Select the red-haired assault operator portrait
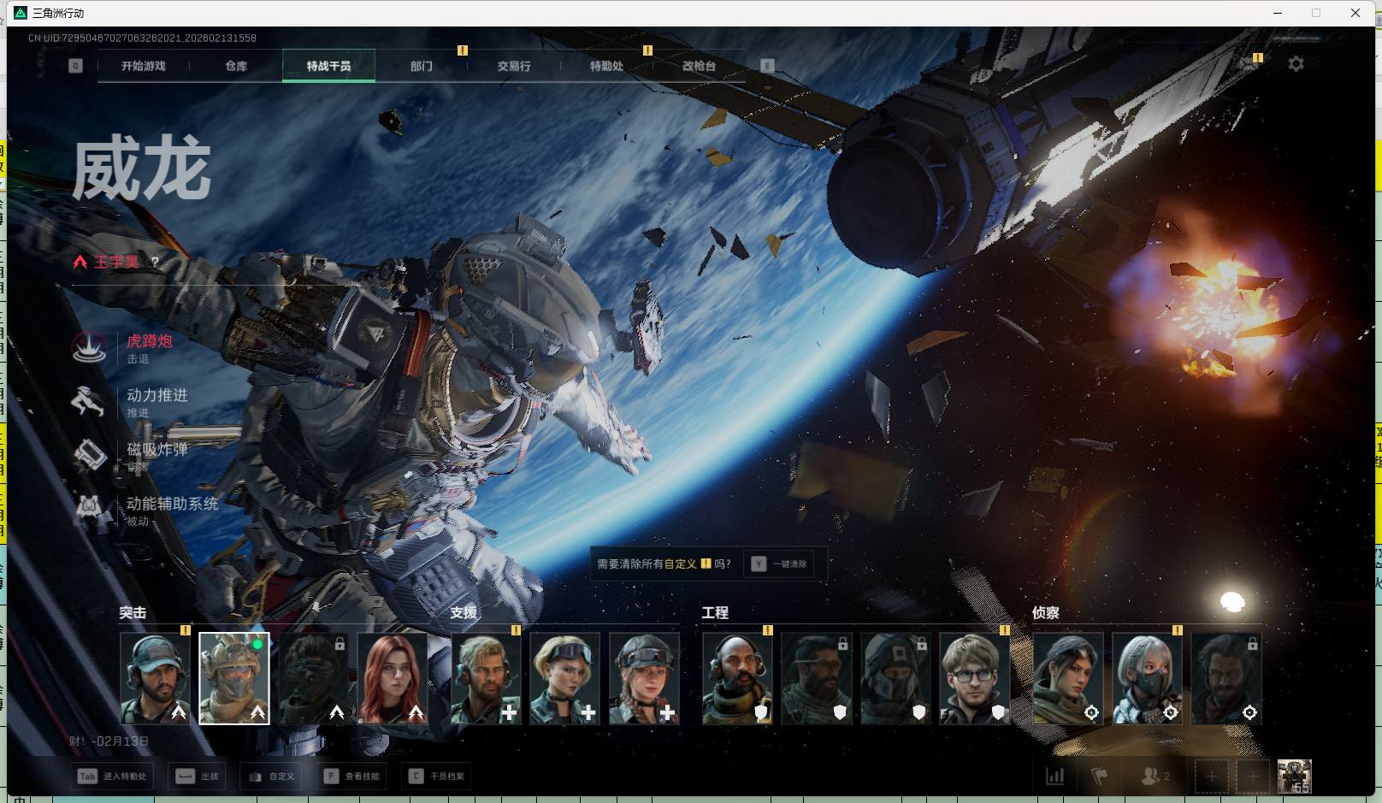Screen dimensions: 1382x803 click(x=393, y=678)
